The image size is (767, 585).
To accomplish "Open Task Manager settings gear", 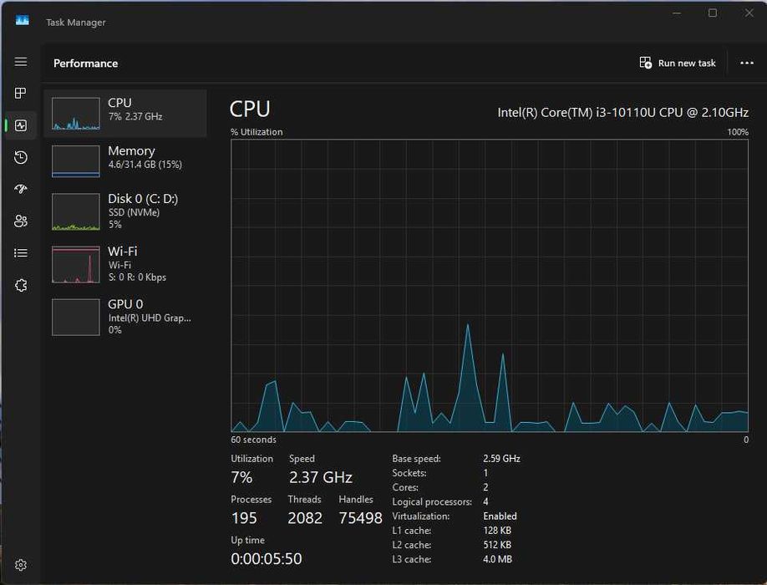I will click(x=21, y=565).
